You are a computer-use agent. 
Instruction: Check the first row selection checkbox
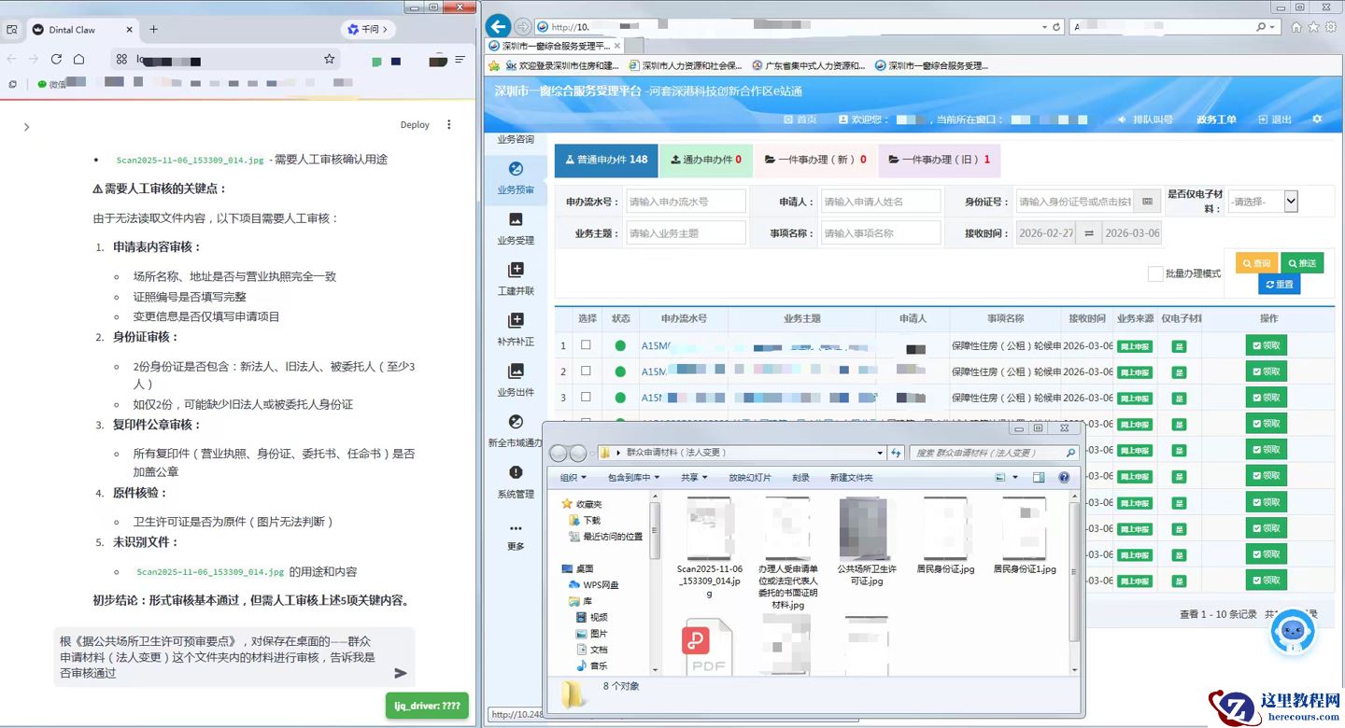[x=587, y=345]
